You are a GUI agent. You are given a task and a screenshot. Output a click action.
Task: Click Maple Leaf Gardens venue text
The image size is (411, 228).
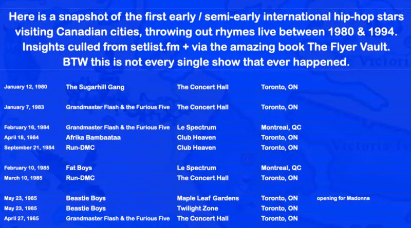[208, 198]
